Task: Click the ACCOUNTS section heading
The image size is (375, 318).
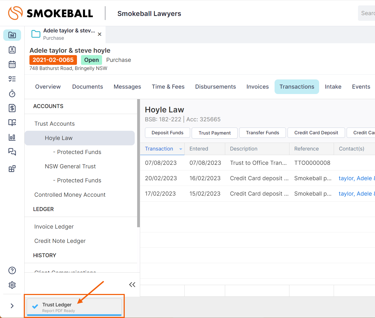Action: 48,106
